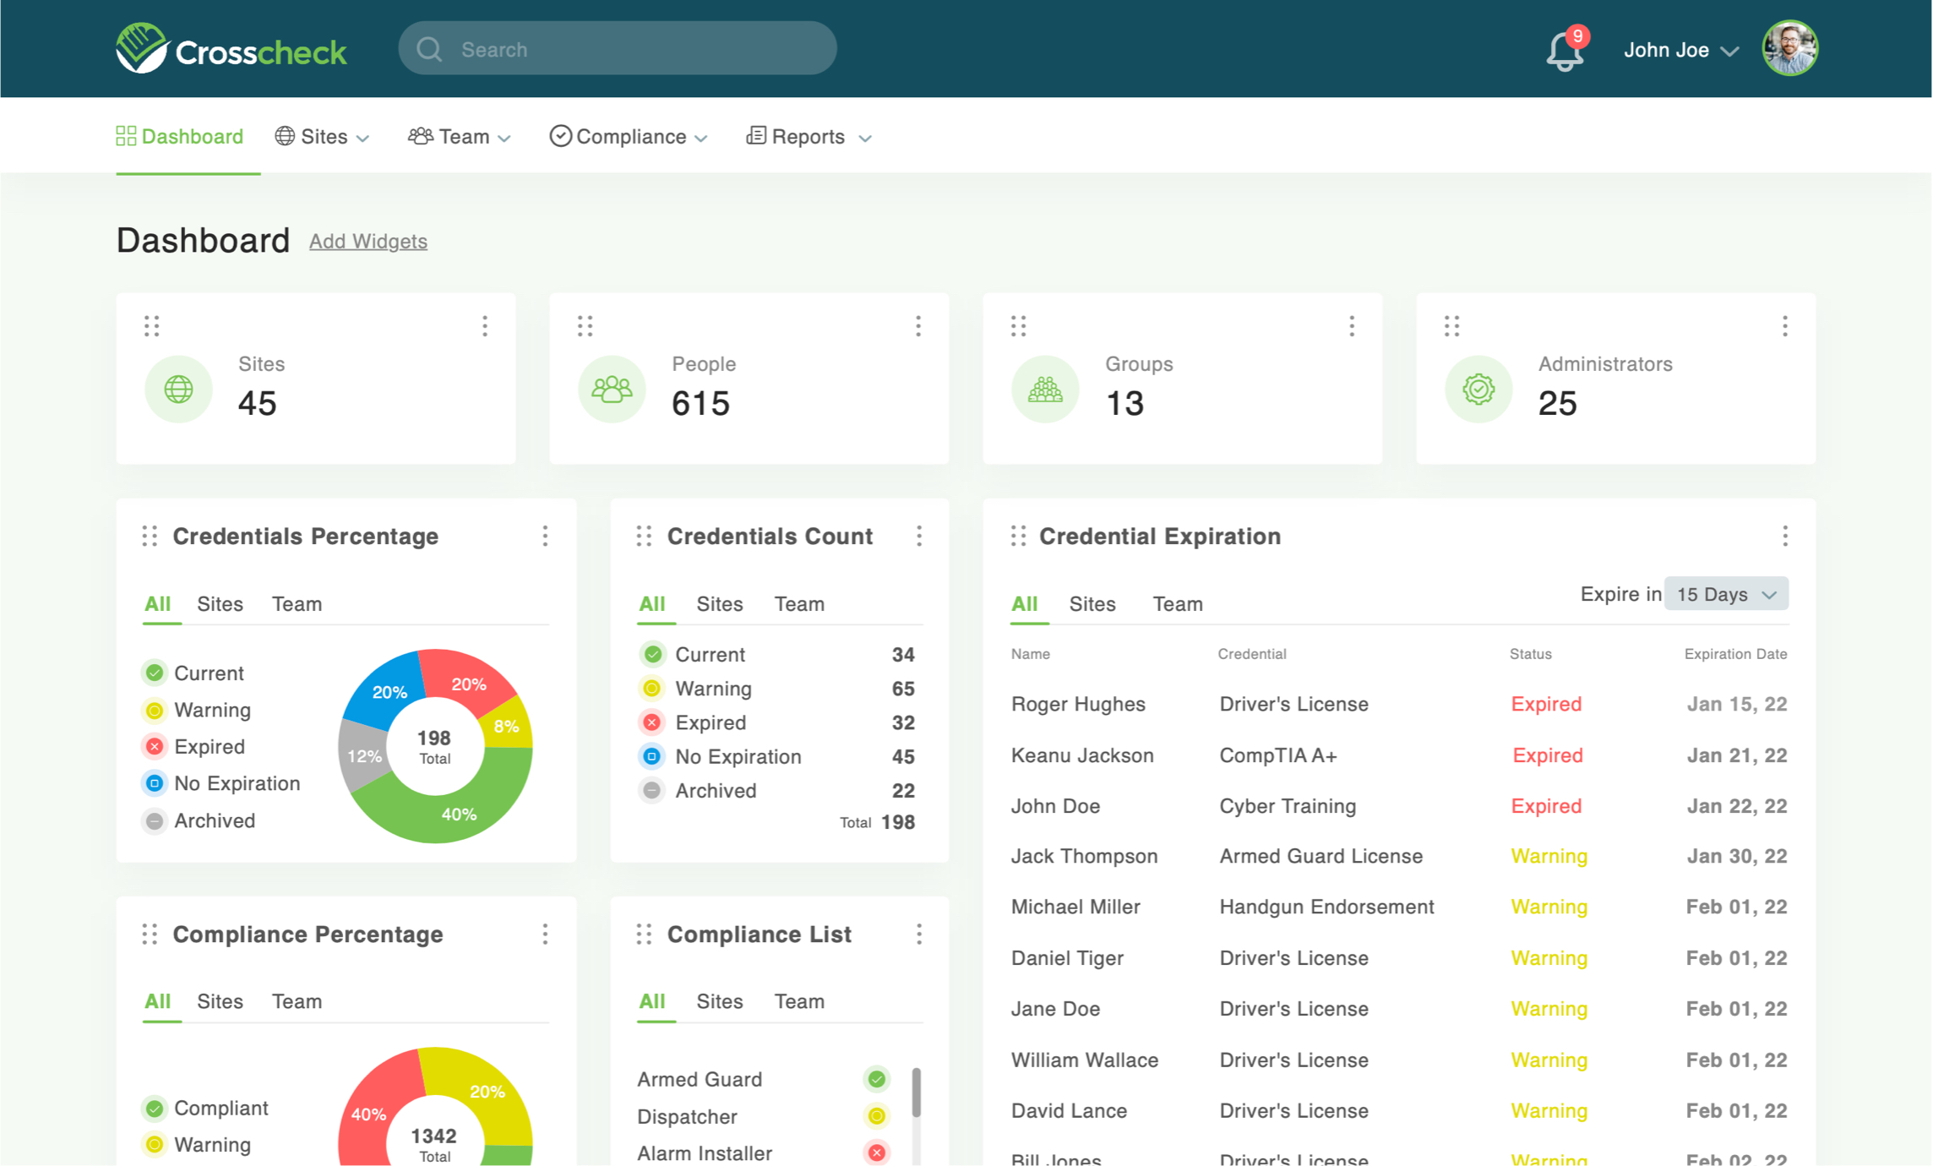Toggle Compliant legend in Compliance Percentage
The width and height of the screenshot is (1933, 1166).
click(x=206, y=1108)
